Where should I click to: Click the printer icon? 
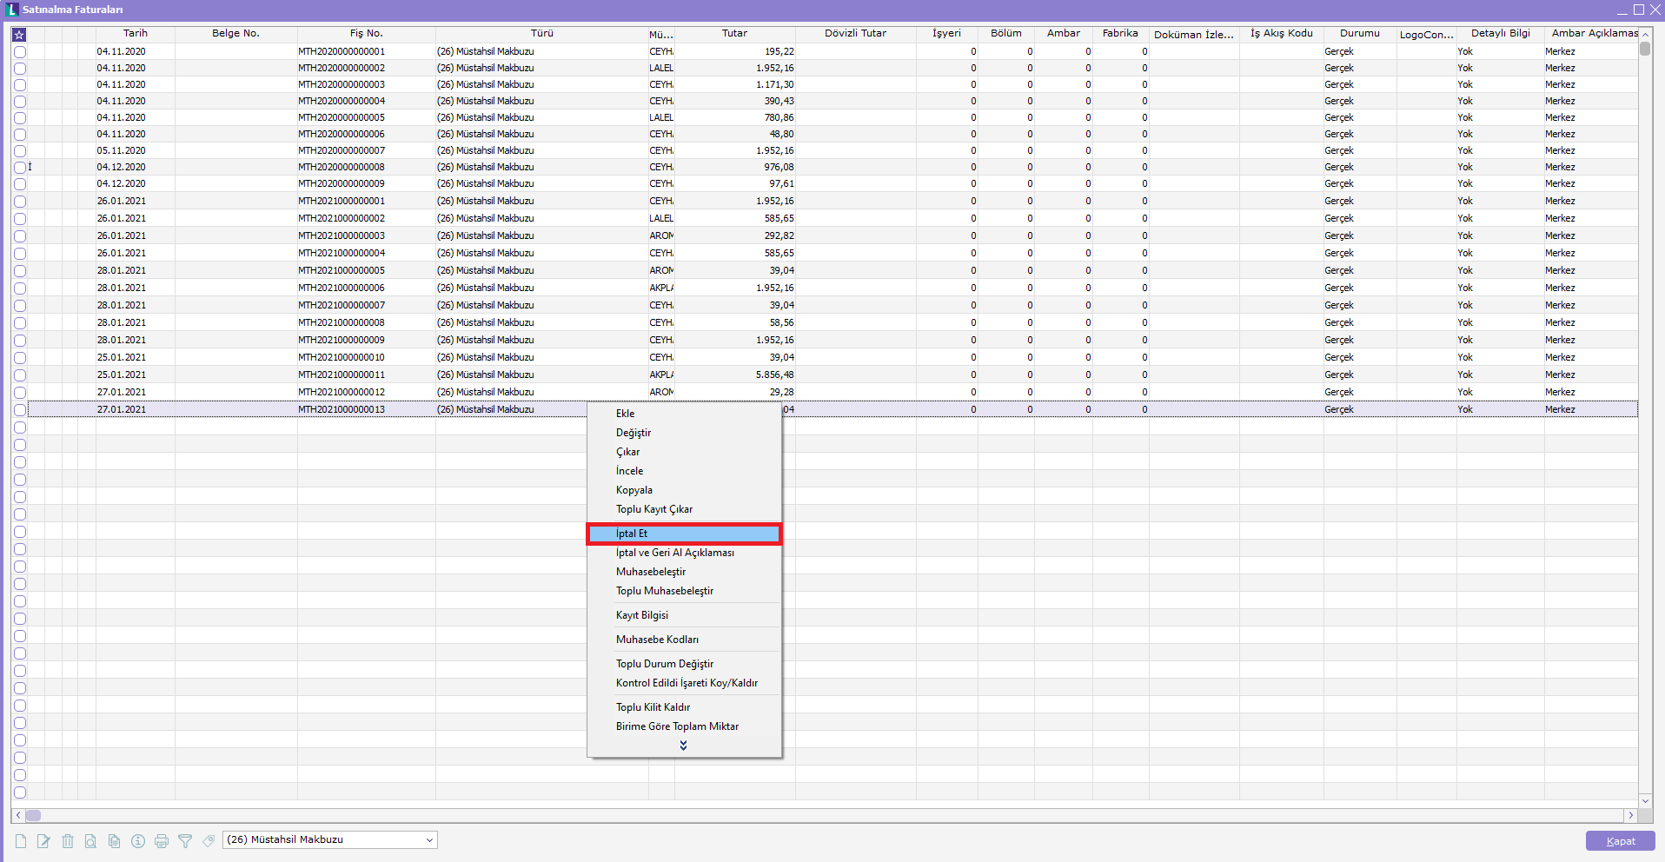point(161,841)
